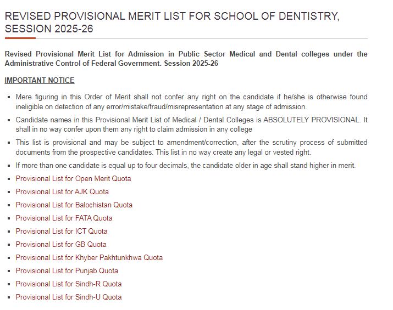393x310 pixels.
Task: Open Provisional List for Sindh-U Quota
Action: click(x=68, y=297)
